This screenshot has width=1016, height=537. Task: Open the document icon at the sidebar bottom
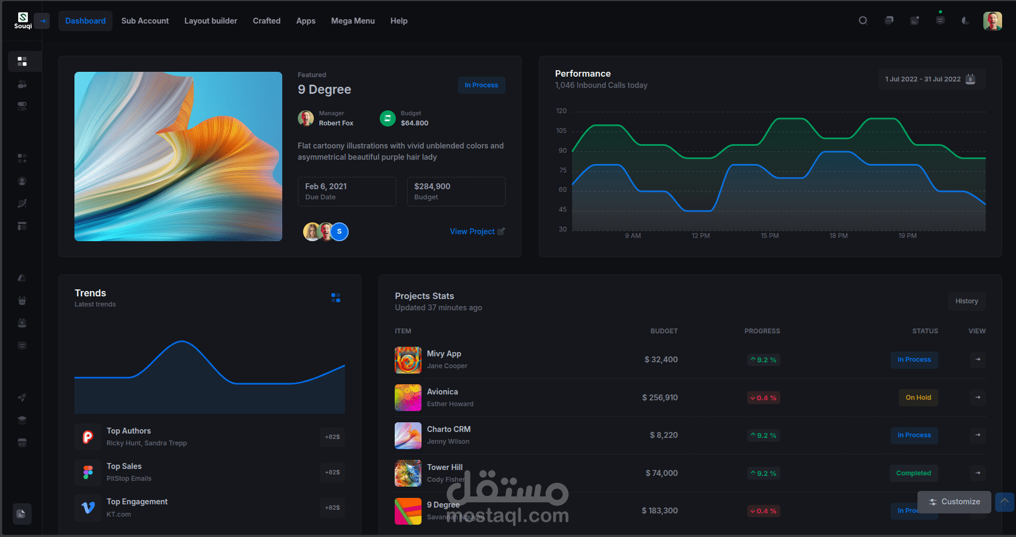click(21, 514)
